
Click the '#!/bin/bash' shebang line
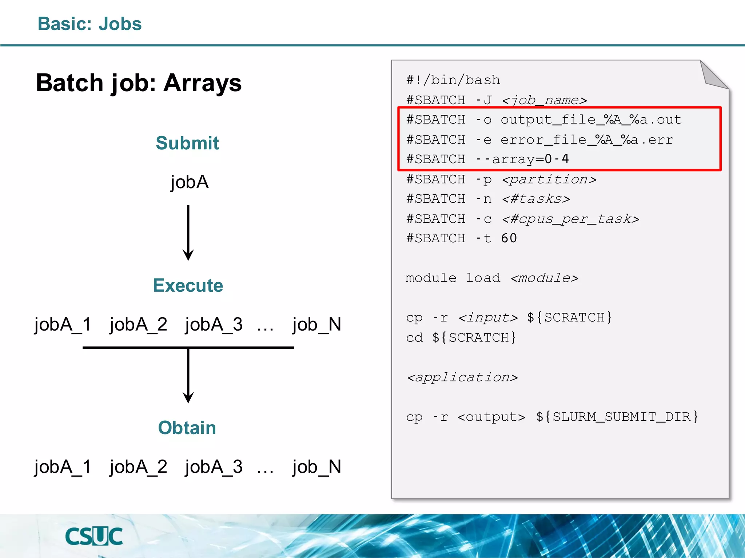453,80
